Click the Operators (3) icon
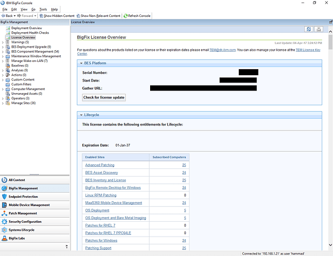333x256 pixels. click(x=8, y=98)
